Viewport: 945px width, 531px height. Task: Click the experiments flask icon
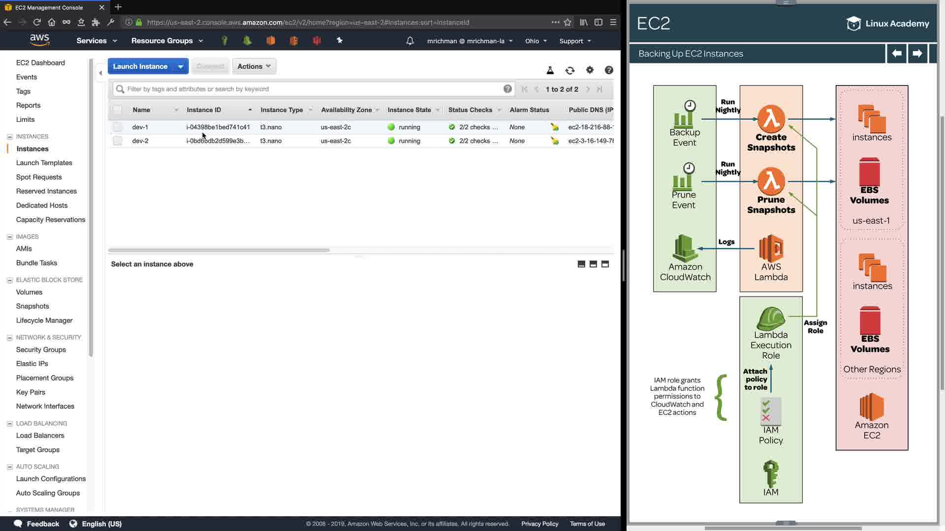[550, 70]
